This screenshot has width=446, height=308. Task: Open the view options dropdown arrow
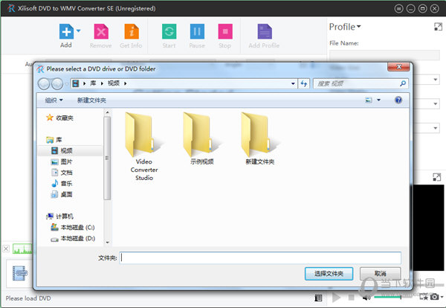coord(379,100)
